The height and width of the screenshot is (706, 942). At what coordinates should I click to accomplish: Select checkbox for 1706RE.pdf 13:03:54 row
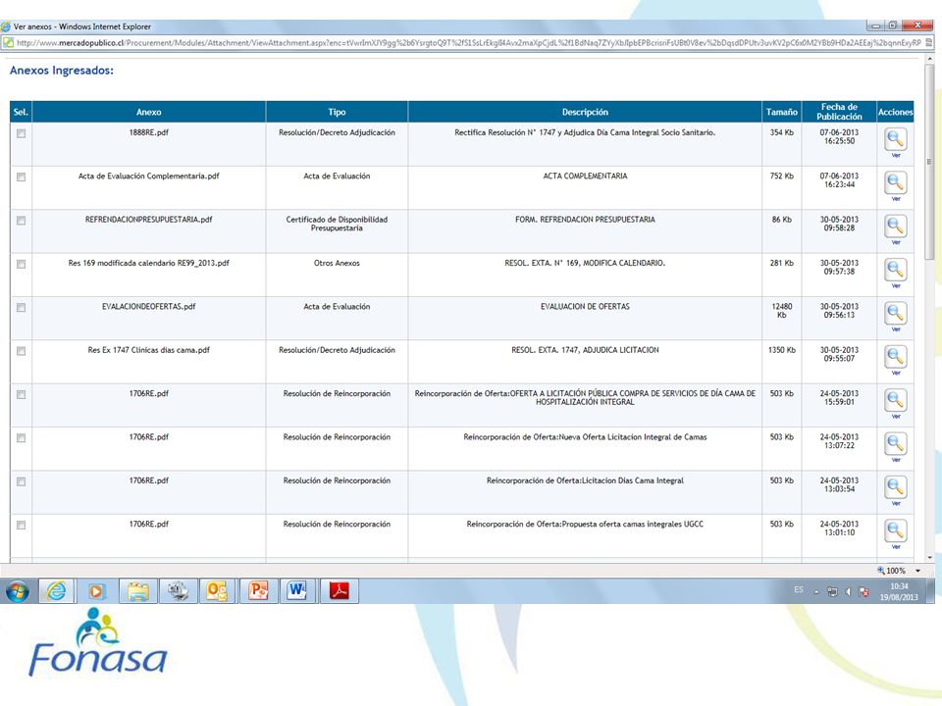pyautogui.click(x=21, y=481)
